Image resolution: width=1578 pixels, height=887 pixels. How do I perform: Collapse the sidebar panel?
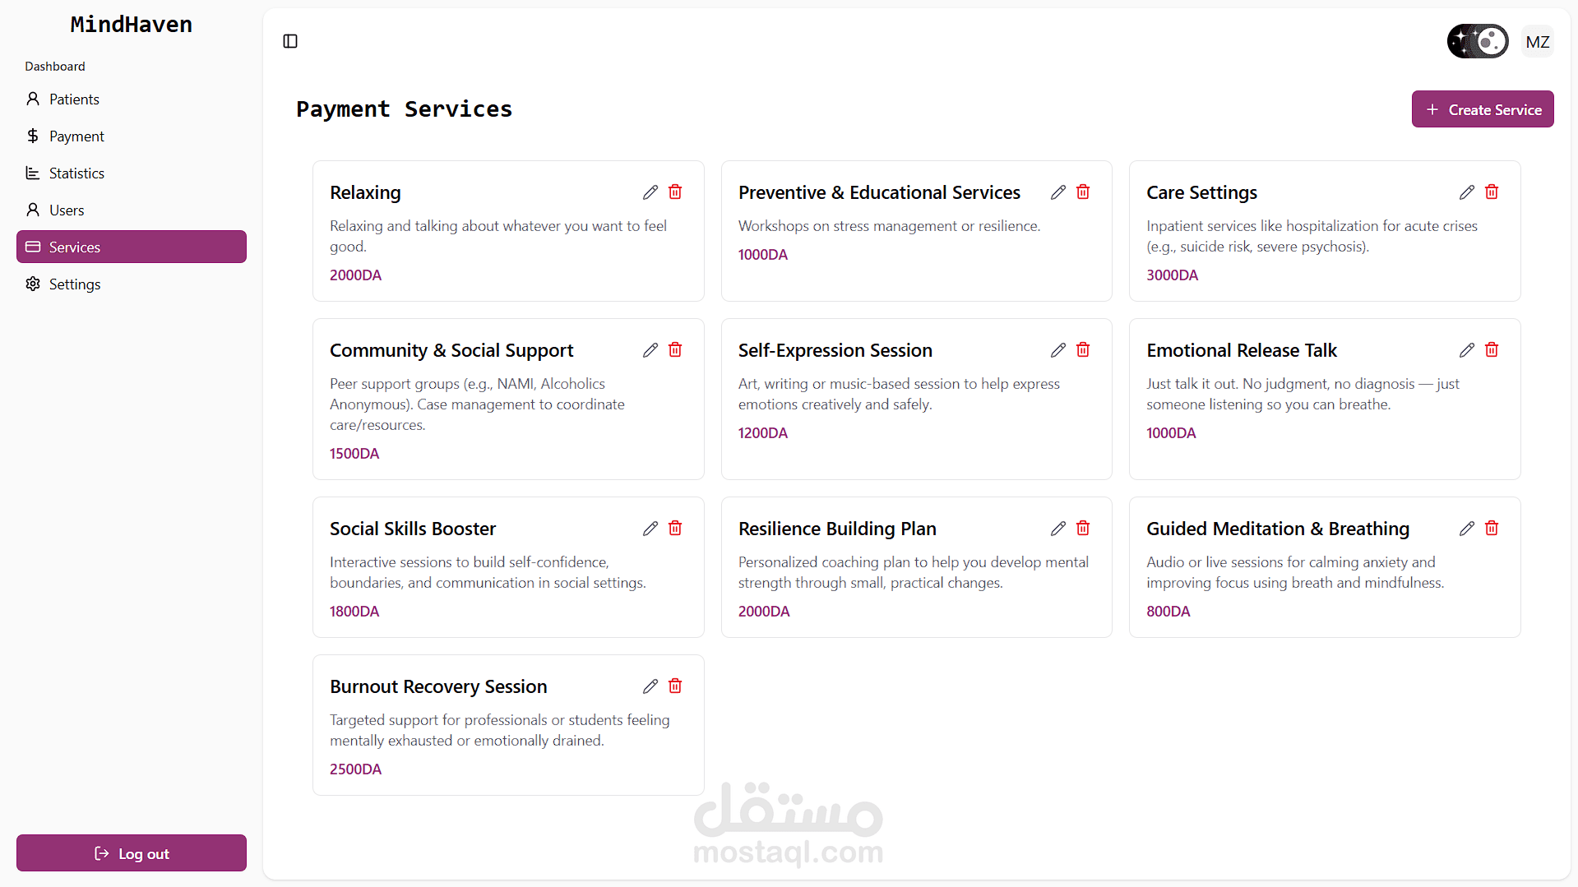(290, 41)
